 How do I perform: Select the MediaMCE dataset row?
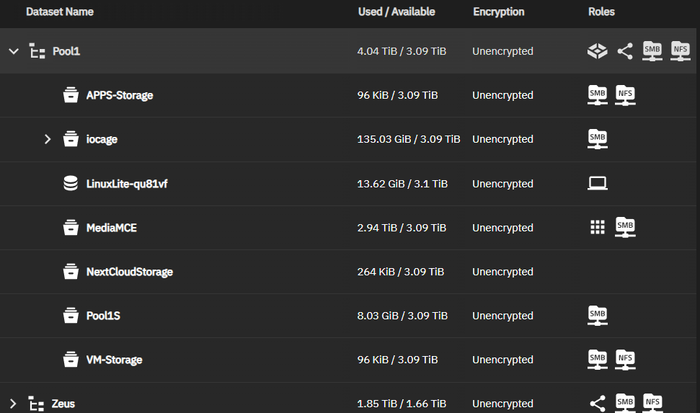(x=111, y=228)
